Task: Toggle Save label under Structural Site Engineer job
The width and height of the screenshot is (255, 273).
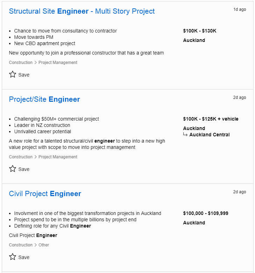Action: click(24, 75)
